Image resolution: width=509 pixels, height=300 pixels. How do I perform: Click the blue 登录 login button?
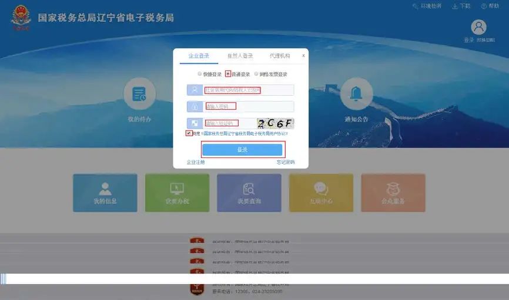[x=242, y=150]
